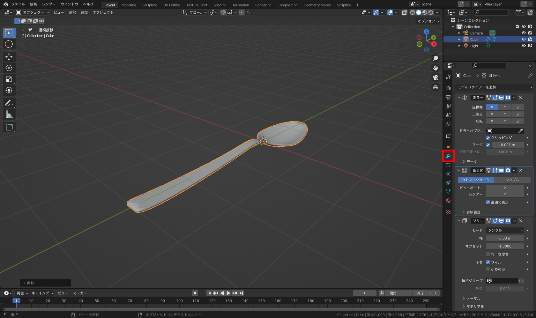This screenshot has width=536, height=318.
Task: Click the viewport zoom magnifier icon
Action: click(x=435, y=58)
